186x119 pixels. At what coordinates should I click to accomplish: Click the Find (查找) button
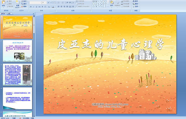pyautogui.click(x=136, y=1)
